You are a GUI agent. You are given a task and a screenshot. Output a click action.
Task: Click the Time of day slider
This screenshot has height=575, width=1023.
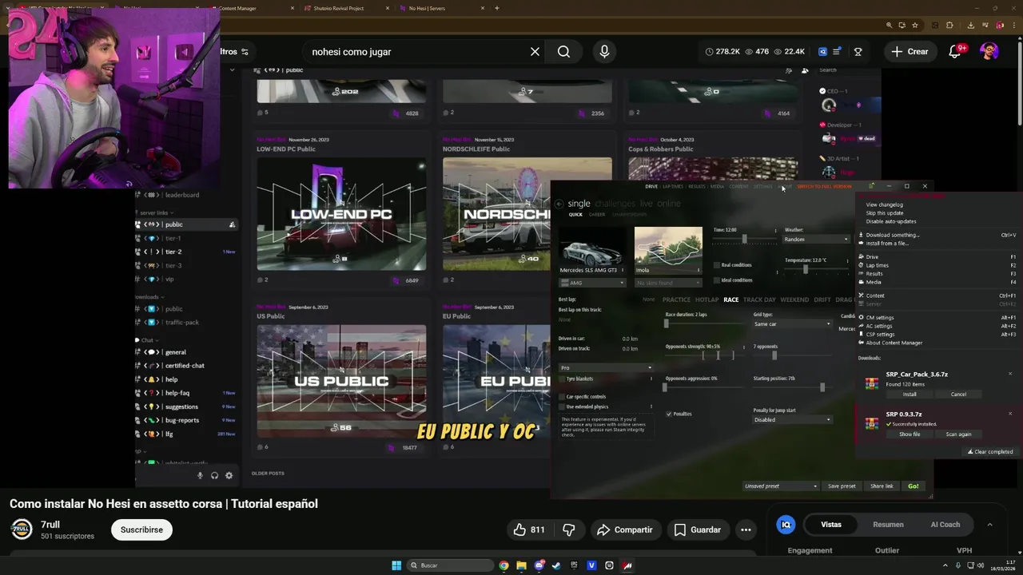pos(744,239)
